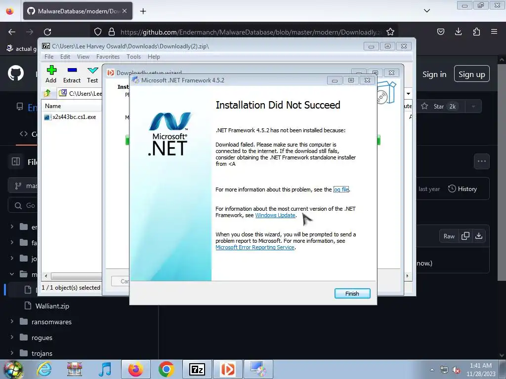Screen dimensions: 506x379
Task: Open Google Chrome from the taskbar
Action: coord(166,369)
